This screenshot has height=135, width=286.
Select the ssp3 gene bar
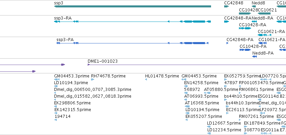click(132, 6)
